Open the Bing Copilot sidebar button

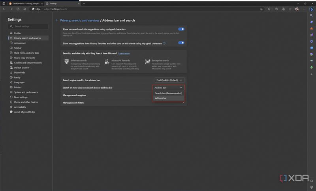tap(311, 9)
